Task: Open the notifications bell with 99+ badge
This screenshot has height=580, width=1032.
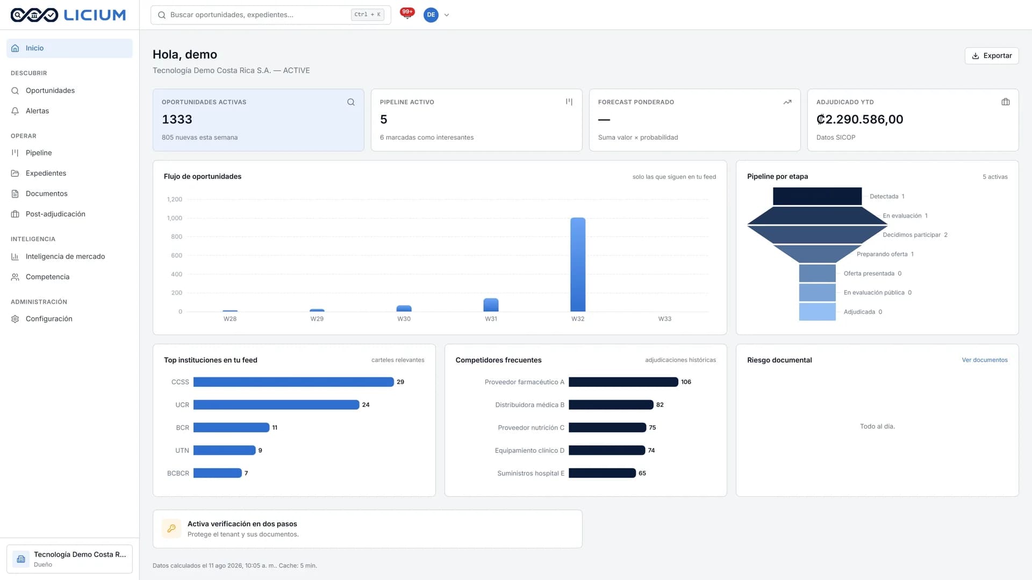Action: click(x=407, y=14)
